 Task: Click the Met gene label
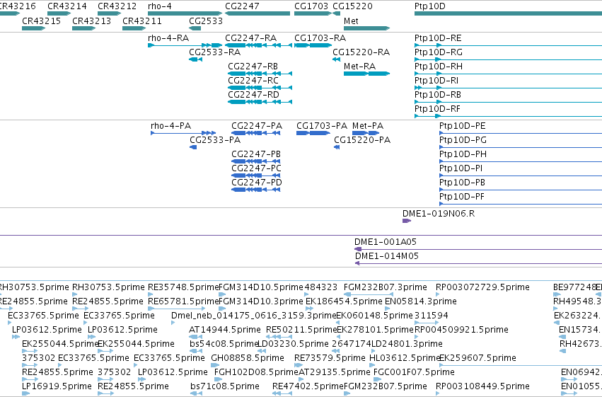point(351,21)
